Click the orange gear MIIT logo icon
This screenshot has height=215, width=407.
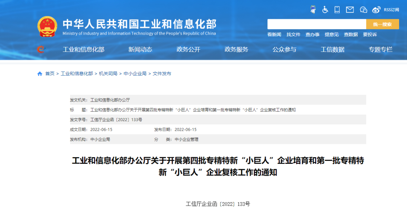pyautogui.click(x=41, y=49)
